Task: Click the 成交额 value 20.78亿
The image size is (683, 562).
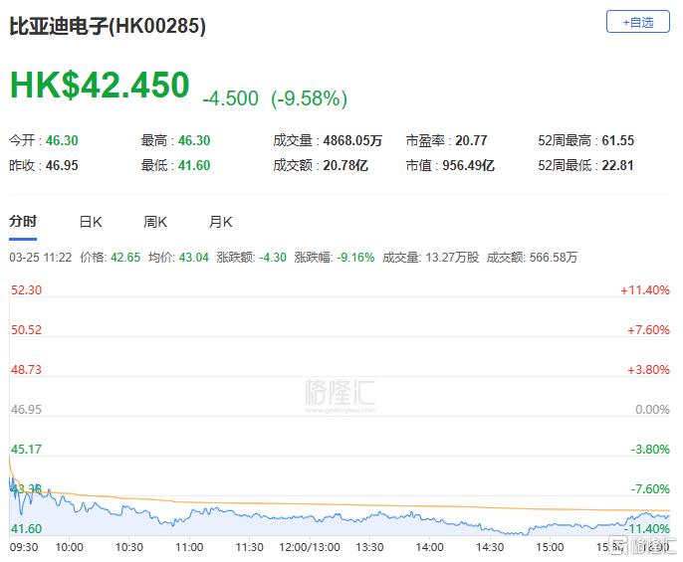Action: [345, 165]
